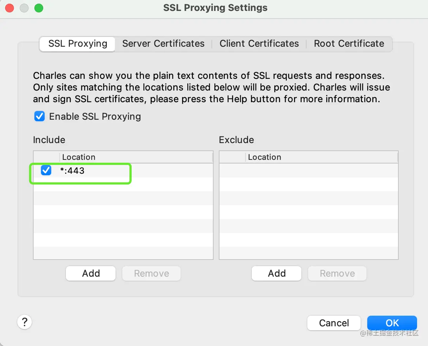Uncheck the *:443 include location checkbox
428x346 pixels.
[46, 170]
